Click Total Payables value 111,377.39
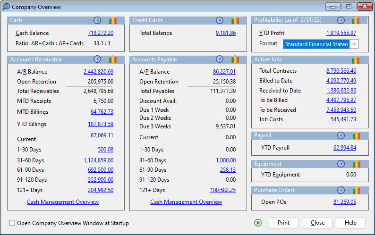This screenshot has height=235, width=375. pos(223,91)
